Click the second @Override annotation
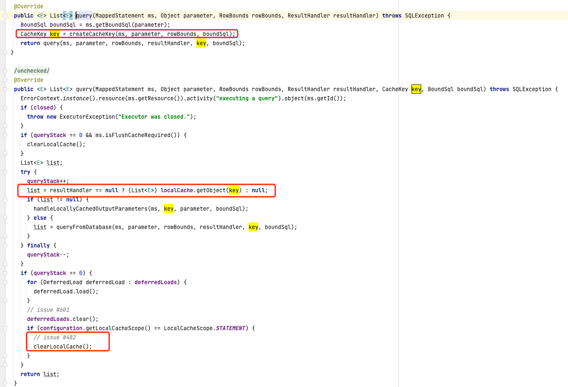 (x=28, y=80)
